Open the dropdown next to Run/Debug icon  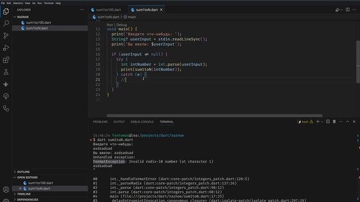pyautogui.click(x=341, y=10)
